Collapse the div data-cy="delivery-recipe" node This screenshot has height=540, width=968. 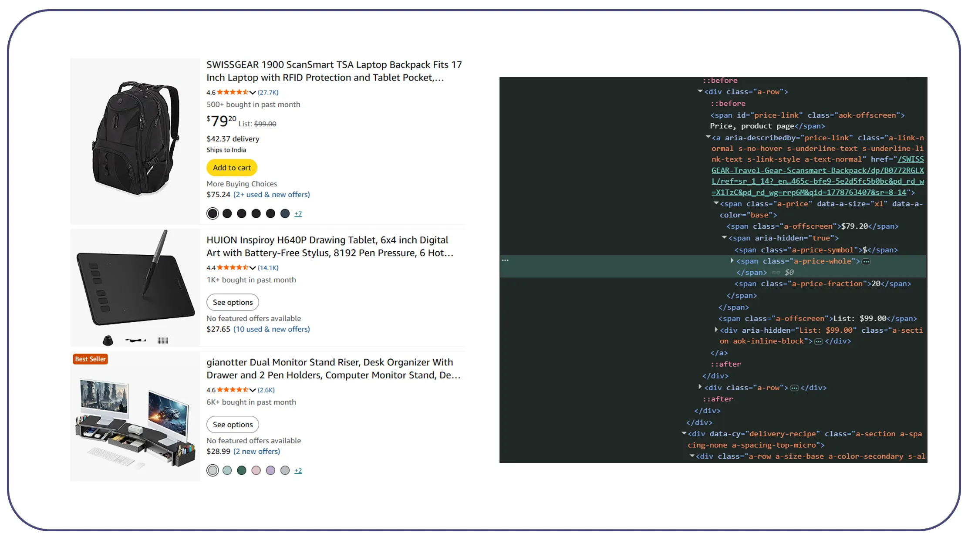(684, 433)
